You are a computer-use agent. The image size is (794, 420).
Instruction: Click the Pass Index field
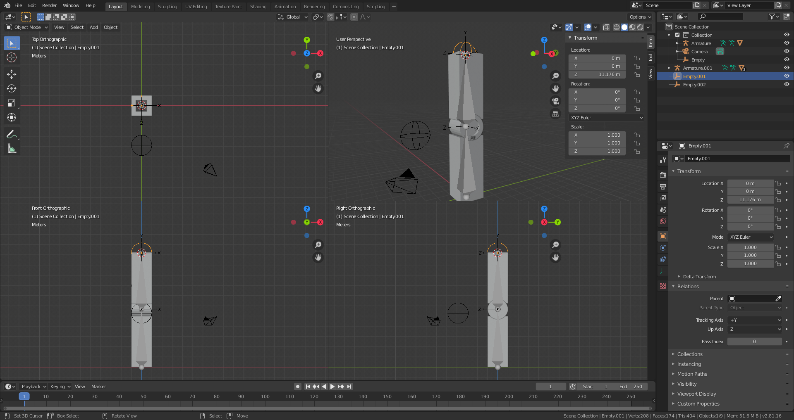pos(754,342)
